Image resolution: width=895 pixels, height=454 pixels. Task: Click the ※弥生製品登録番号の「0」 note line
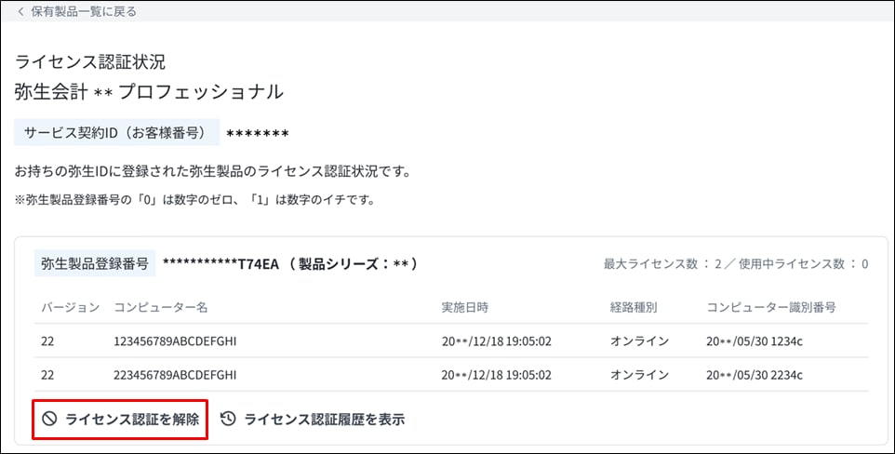(x=194, y=200)
